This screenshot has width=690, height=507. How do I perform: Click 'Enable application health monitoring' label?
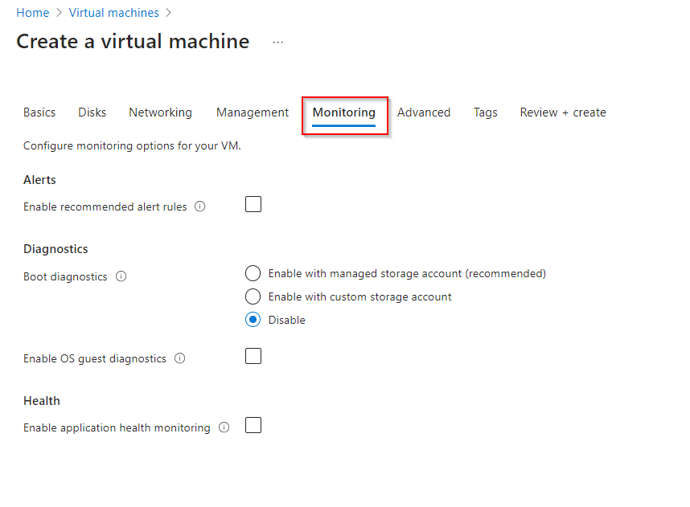point(117,427)
